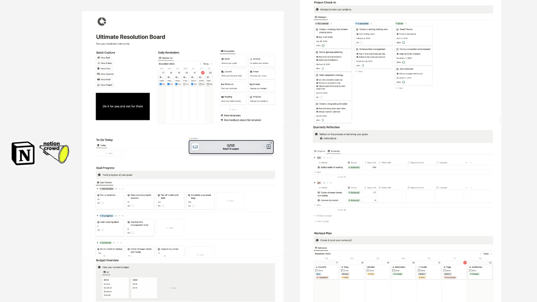Open the Goals navigation card icon
Viewport: 537px width, 302px height.
tap(222, 59)
